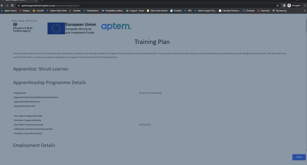Reload the page with the refresh icon

(12, 6)
